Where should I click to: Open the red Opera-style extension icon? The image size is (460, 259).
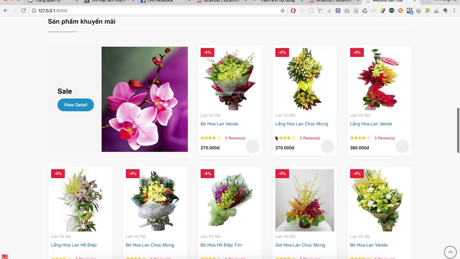293,11
